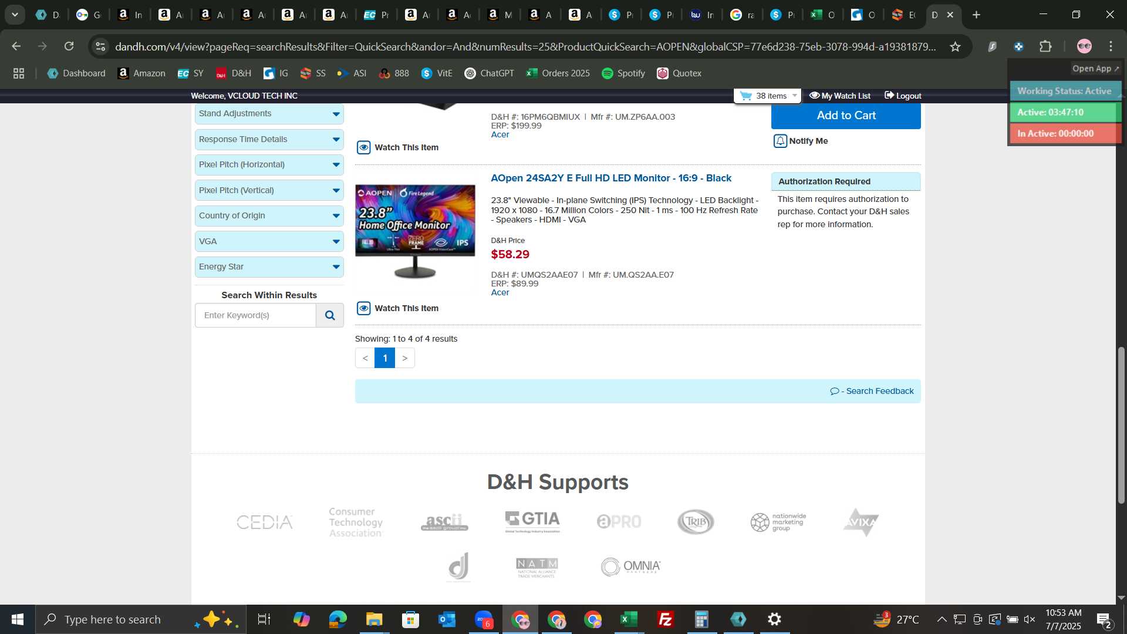The image size is (1127, 634).
Task: Open Chrome extensions puzzle icon
Action: click(1045, 46)
